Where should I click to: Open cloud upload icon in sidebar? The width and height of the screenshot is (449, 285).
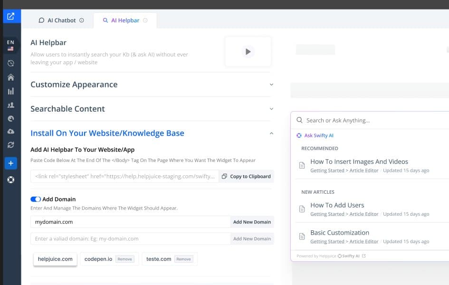tap(10, 132)
